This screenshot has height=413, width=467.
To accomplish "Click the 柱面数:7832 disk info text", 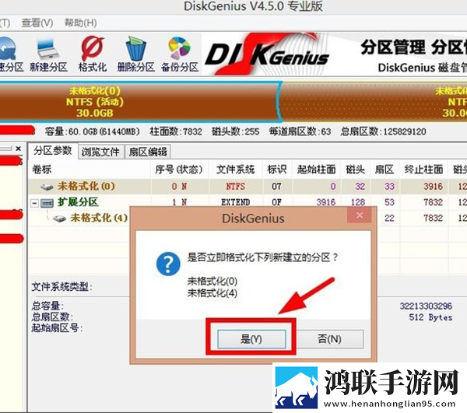I will click(x=176, y=131).
